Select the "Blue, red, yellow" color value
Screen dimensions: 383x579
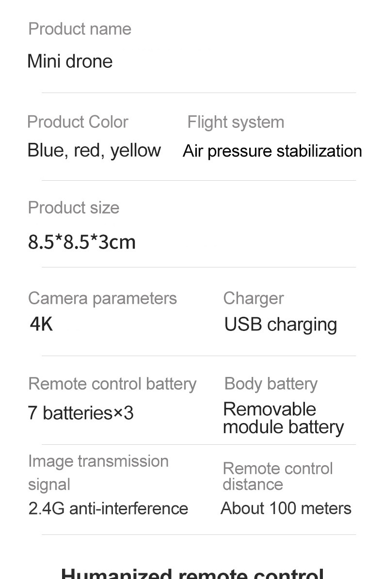tap(94, 150)
